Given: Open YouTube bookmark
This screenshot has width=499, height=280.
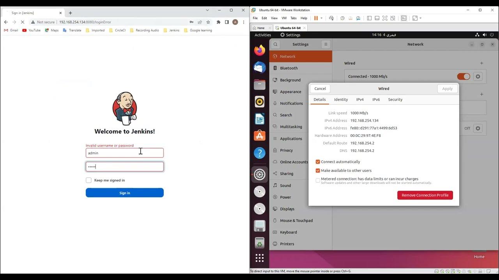Looking at the screenshot, I should point(31,30).
